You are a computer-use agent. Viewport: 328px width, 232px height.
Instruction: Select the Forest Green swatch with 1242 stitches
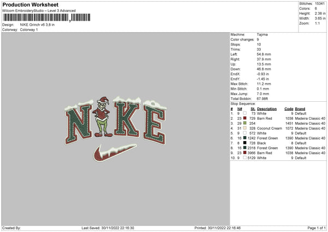(245, 138)
